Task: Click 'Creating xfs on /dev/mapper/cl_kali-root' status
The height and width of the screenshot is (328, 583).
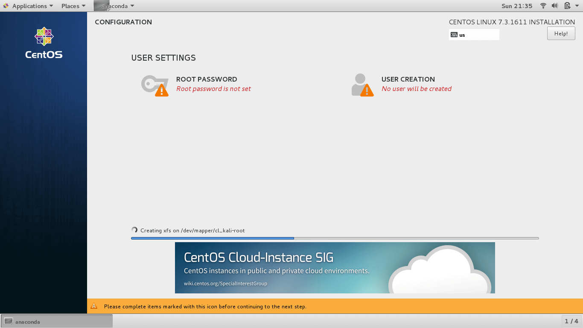Action: click(192, 231)
